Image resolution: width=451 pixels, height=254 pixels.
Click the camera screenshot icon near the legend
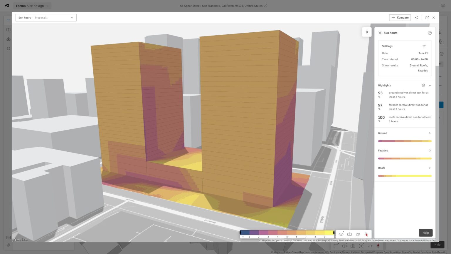click(x=349, y=234)
